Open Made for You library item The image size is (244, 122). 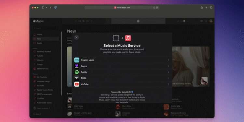pyautogui.click(x=46, y=69)
